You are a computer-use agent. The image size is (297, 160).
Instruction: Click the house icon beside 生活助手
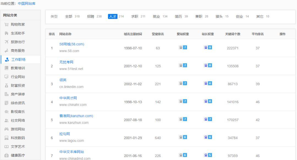pyautogui.click(x=6, y=33)
